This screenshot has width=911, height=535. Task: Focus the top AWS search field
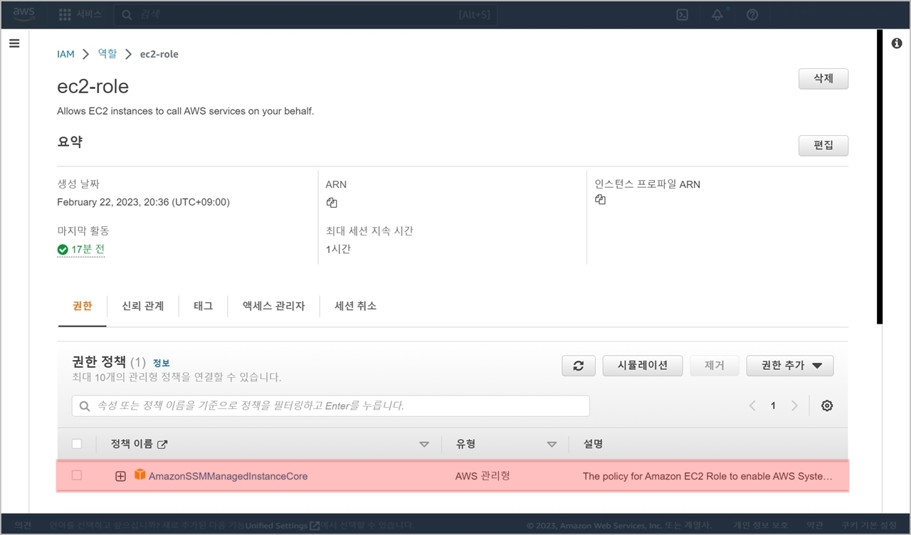(x=305, y=15)
